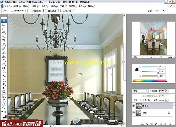Viewport: 176px width, 127px height.
Task: Open the Layer menu
Action: click(36, 6)
